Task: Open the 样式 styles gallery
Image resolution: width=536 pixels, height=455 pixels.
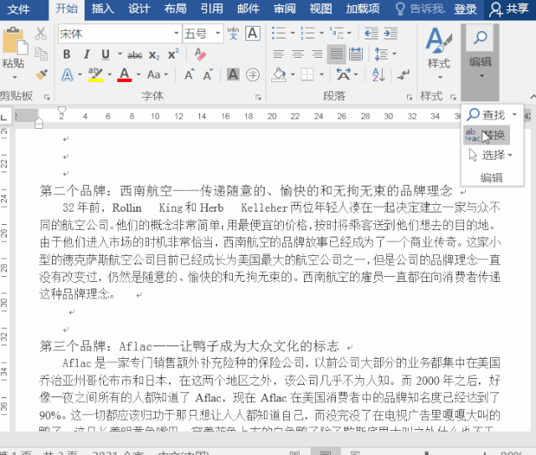Action: click(439, 54)
